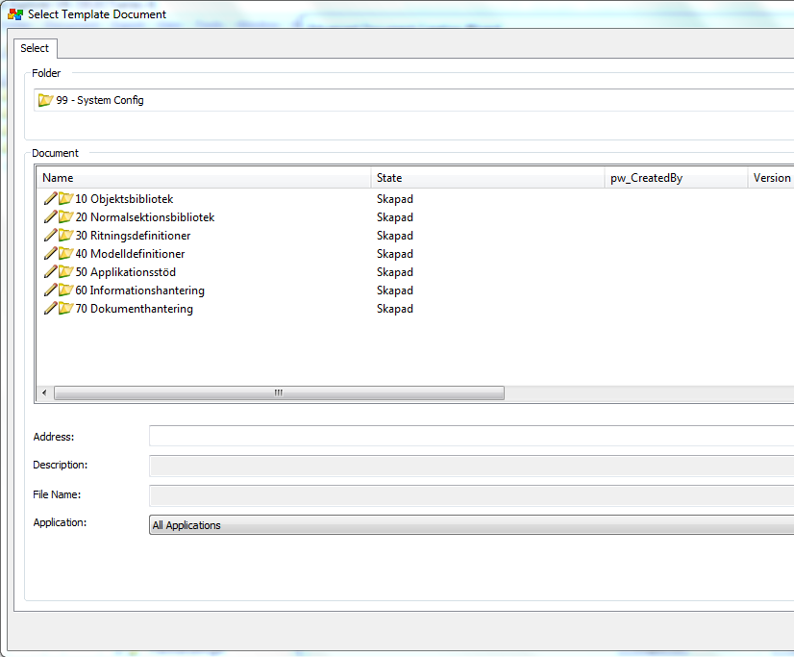Select the 10 Objektsbibliotek entry
The height and width of the screenshot is (657, 794).
(124, 198)
